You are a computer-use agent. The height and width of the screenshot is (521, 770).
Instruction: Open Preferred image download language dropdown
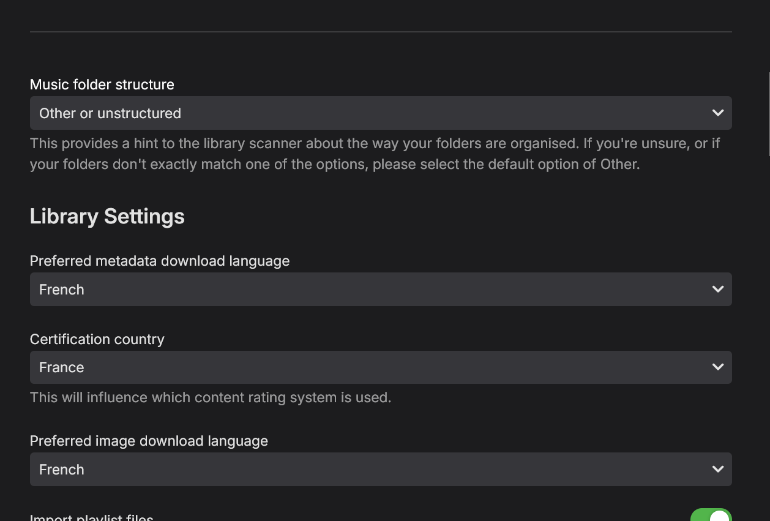[x=367, y=470]
